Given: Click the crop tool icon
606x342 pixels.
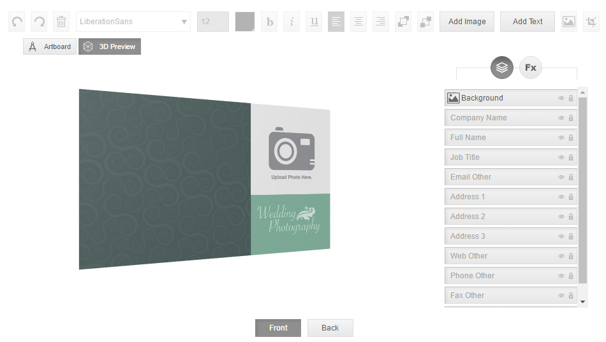Looking at the screenshot, I should tap(591, 22).
